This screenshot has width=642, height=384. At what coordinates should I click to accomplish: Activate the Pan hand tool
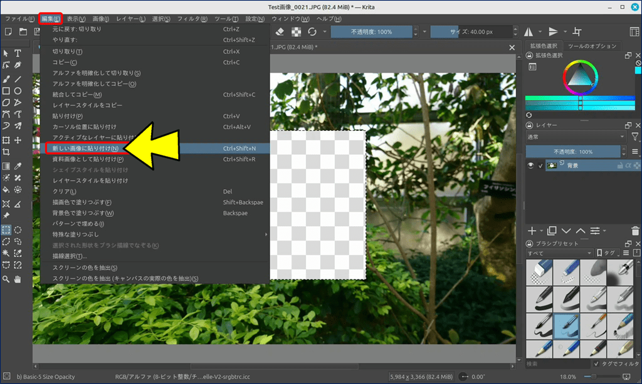18,279
